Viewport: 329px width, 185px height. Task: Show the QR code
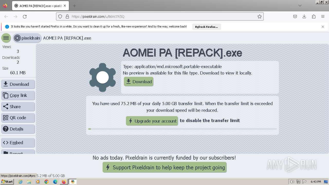[18, 118]
